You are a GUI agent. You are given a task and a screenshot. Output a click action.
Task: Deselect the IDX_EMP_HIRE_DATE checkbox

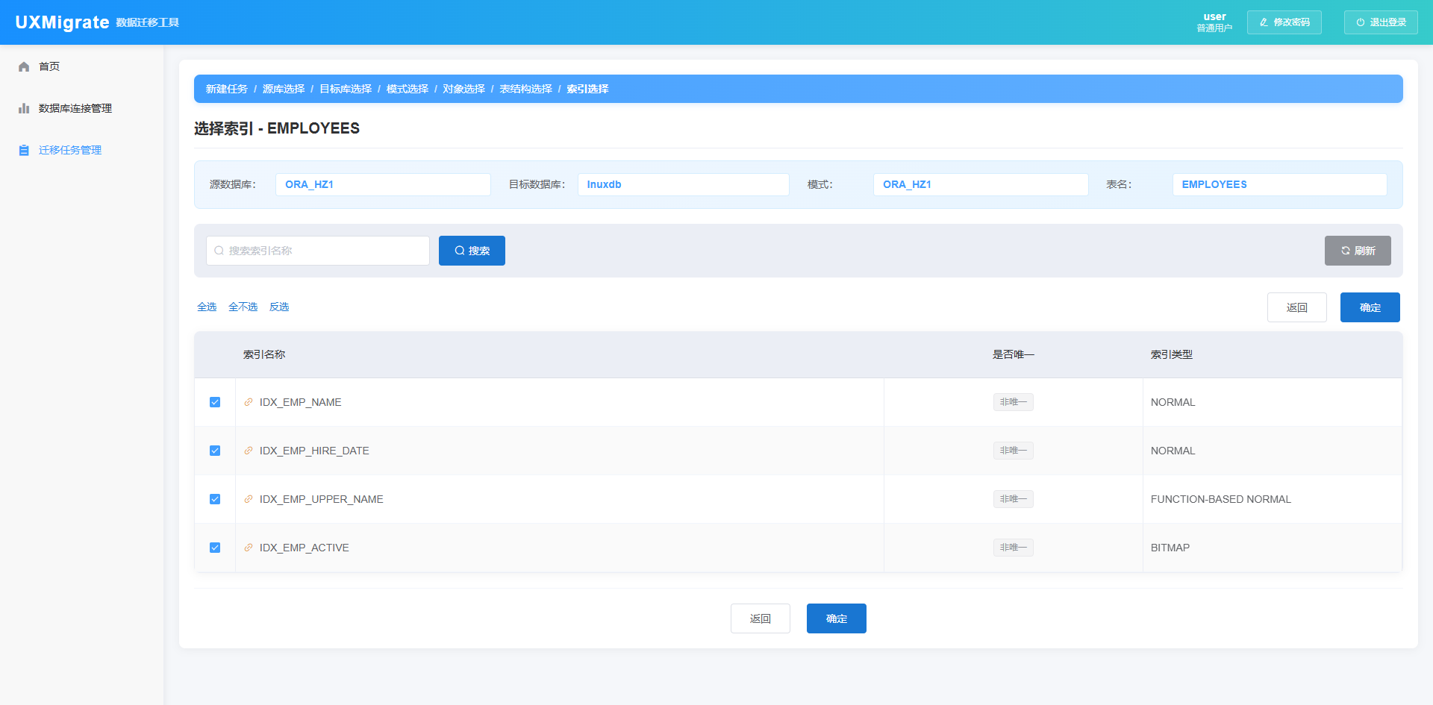(215, 451)
